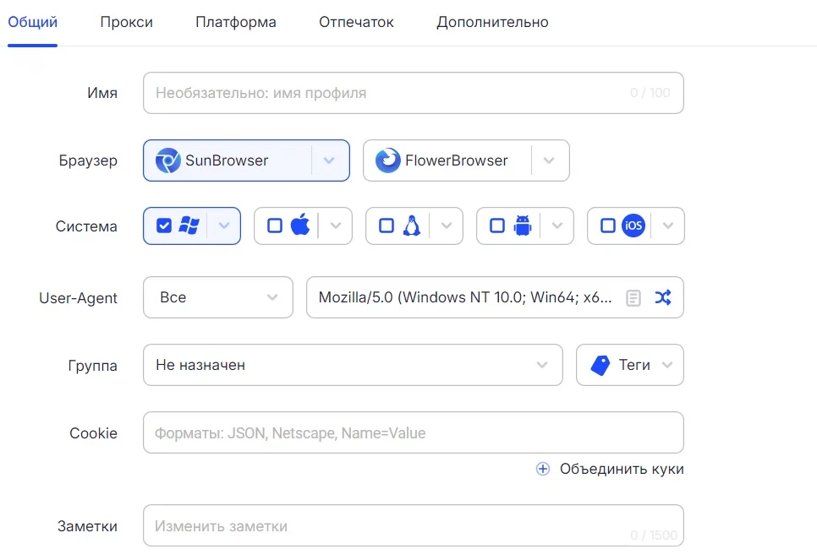Switch to the Прокси tab
The width and height of the screenshot is (817, 560).
(x=127, y=22)
